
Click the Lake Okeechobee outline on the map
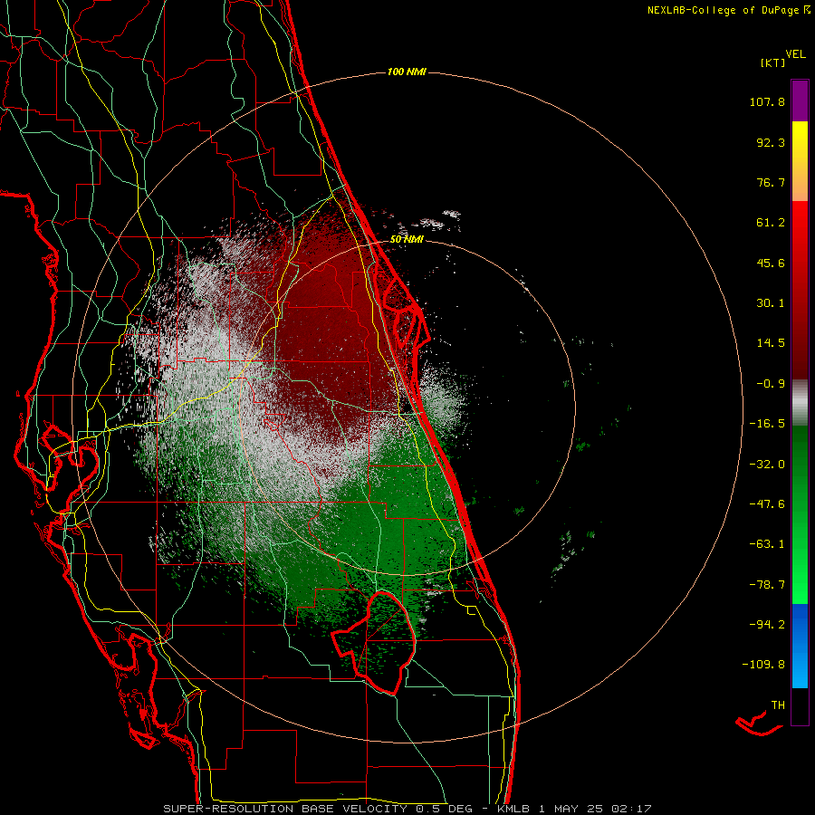coord(374,642)
